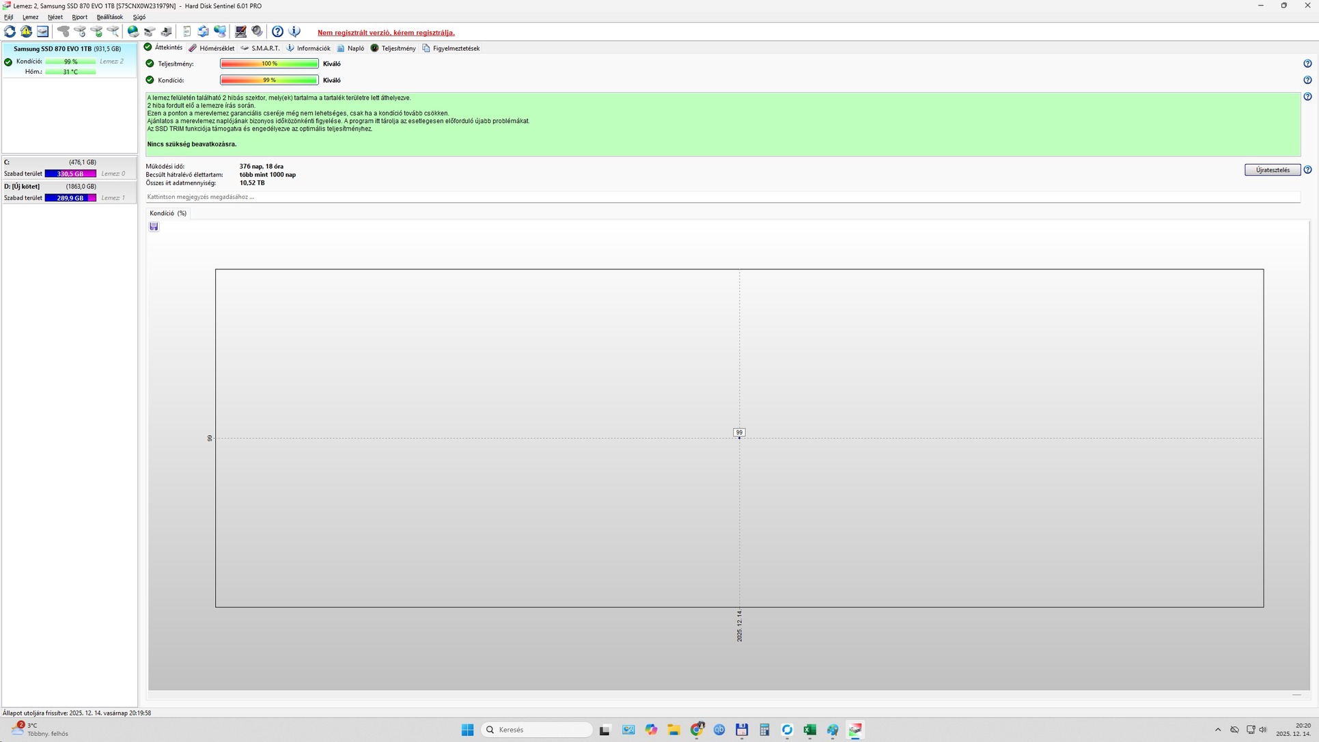This screenshot has height=742, width=1319.
Task: Open the Help question mark toolbar icon
Action: coord(277,31)
